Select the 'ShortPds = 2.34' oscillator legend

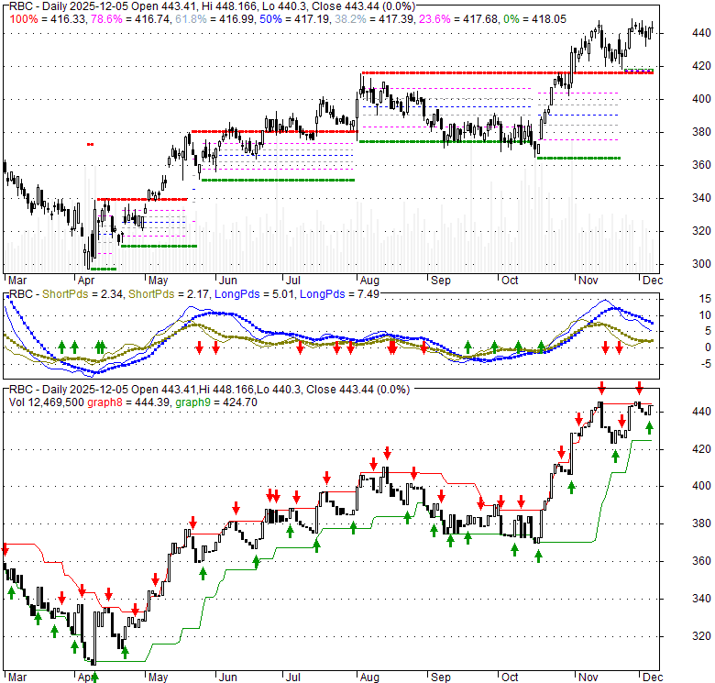(x=82, y=294)
